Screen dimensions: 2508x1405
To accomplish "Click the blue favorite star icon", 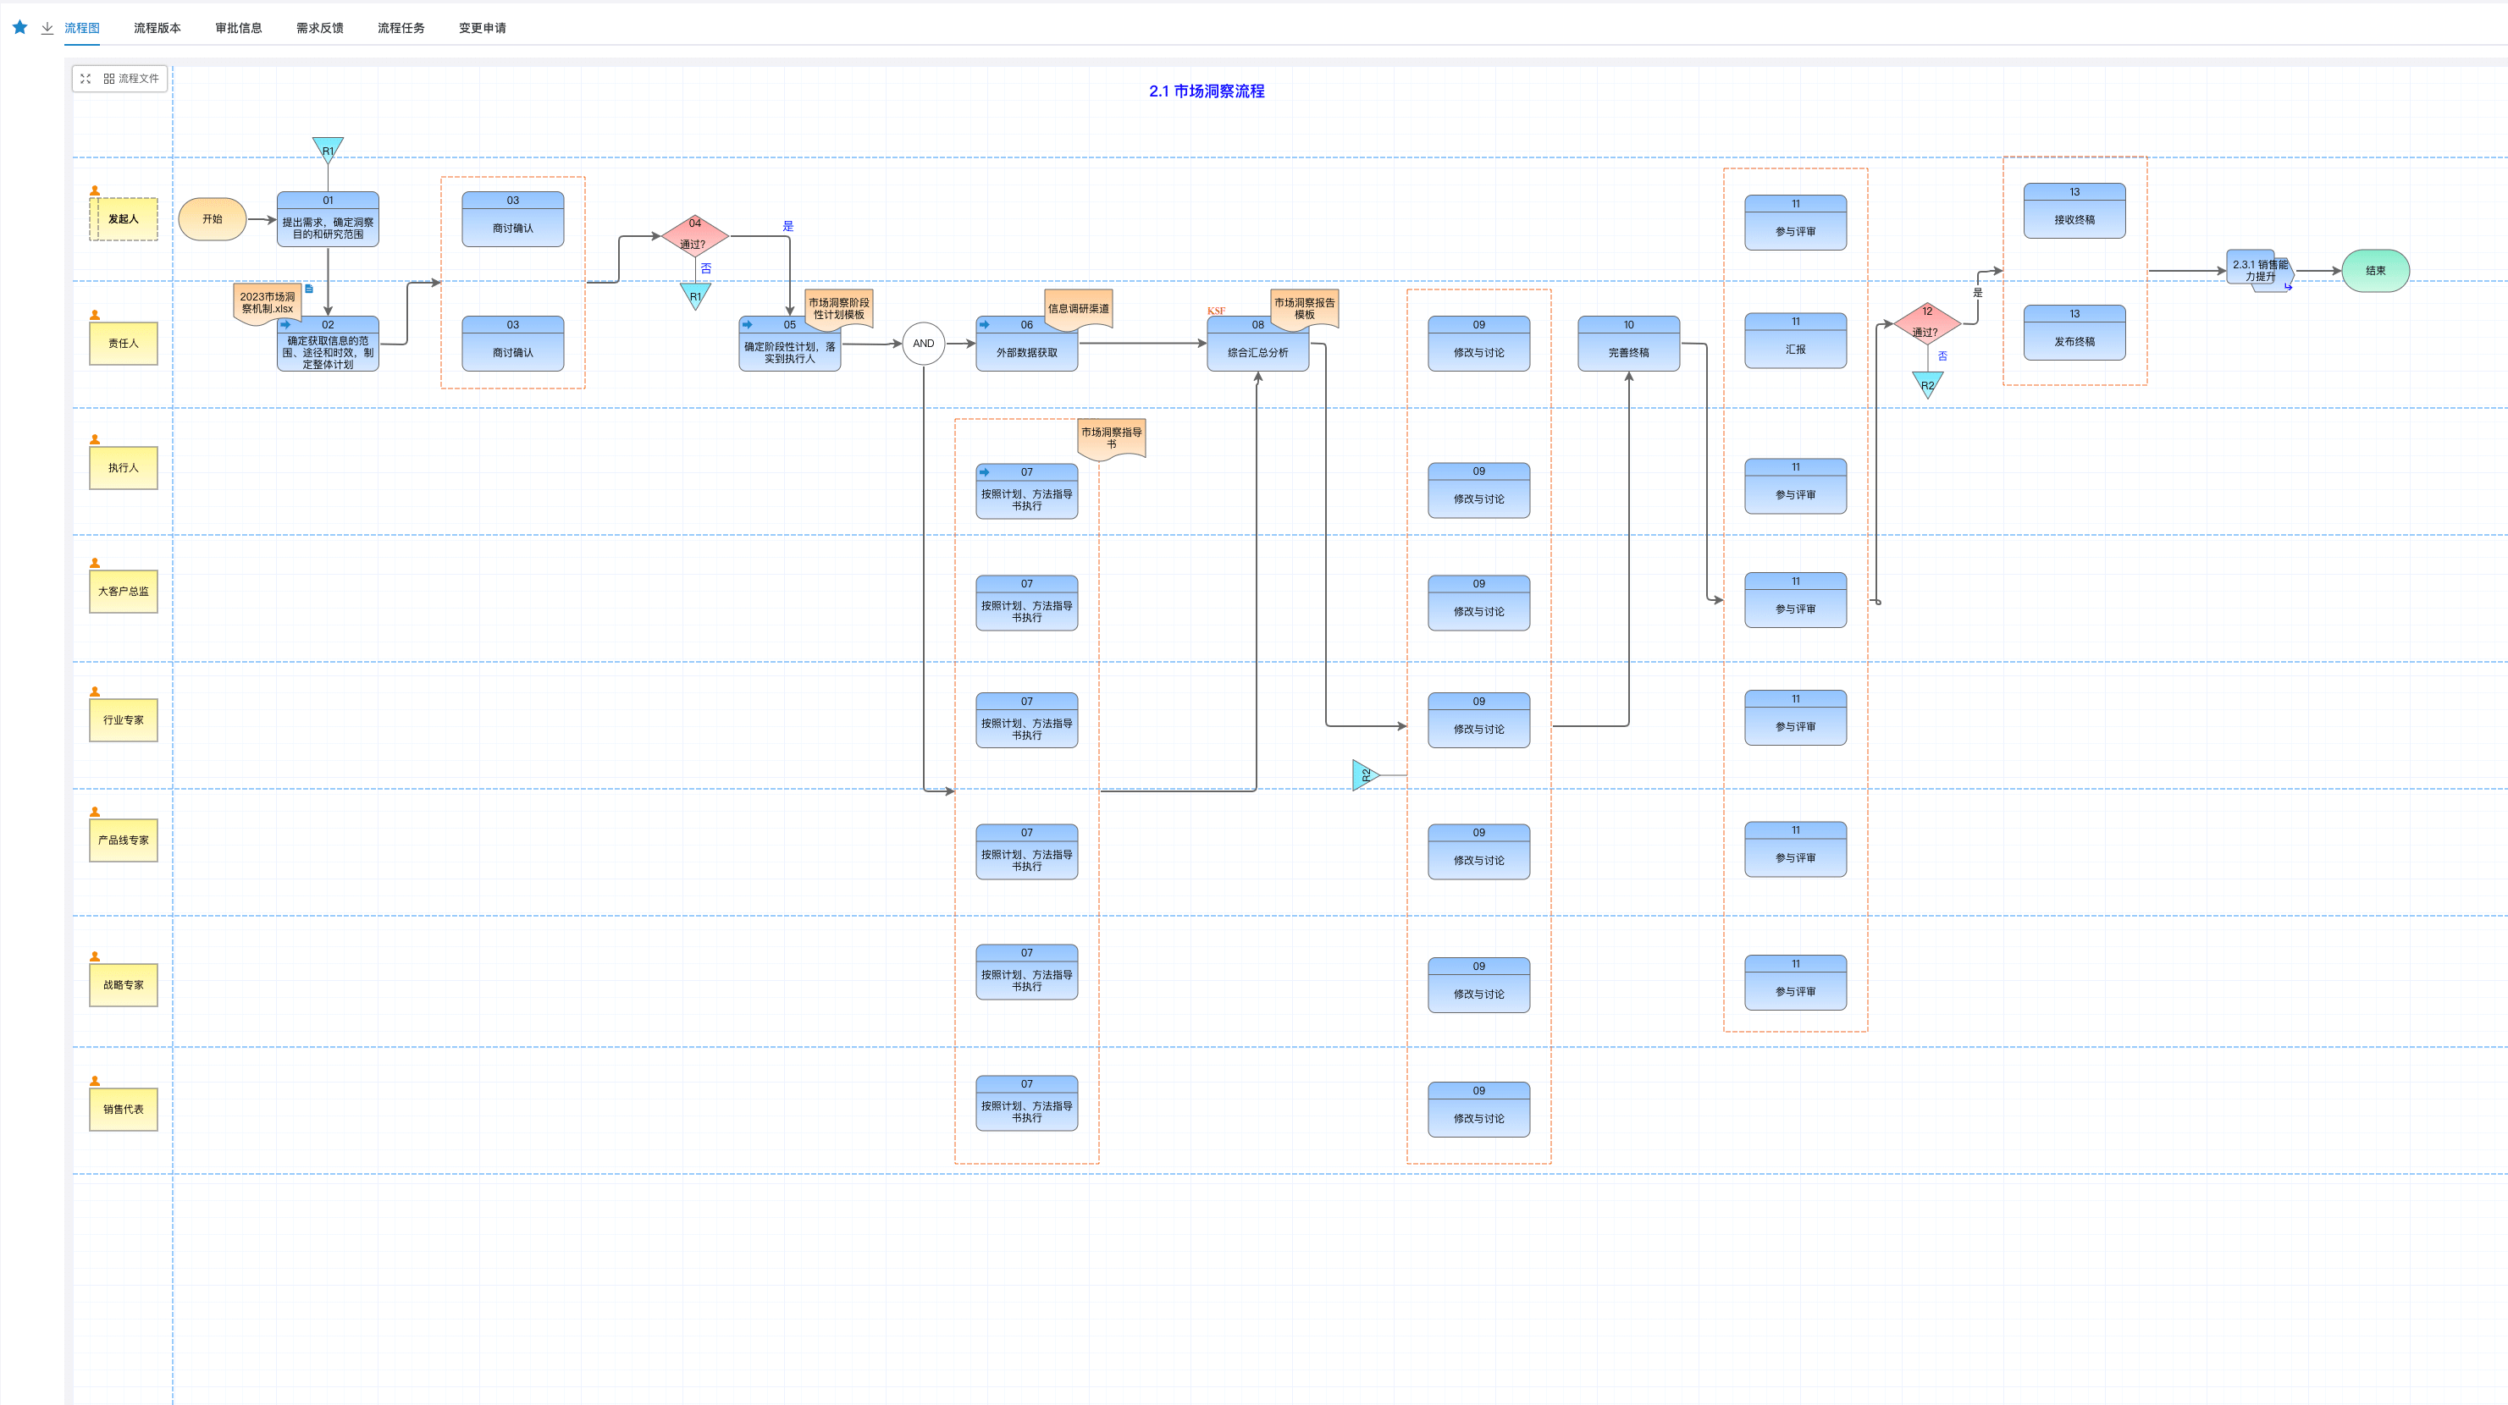I will click(19, 27).
